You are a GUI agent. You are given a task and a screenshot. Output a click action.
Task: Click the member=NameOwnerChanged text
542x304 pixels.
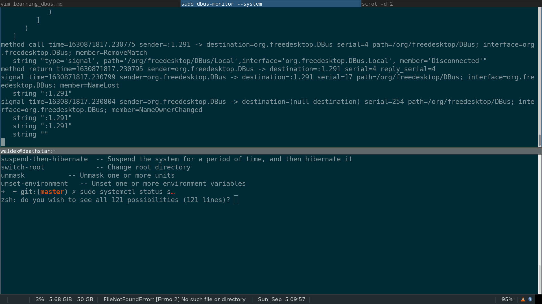point(157,110)
